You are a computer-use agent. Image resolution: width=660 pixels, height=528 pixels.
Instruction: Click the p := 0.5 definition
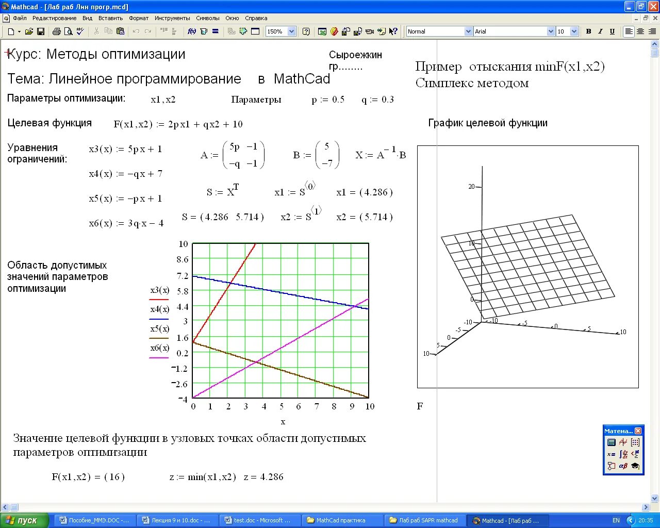click(328, 100)
